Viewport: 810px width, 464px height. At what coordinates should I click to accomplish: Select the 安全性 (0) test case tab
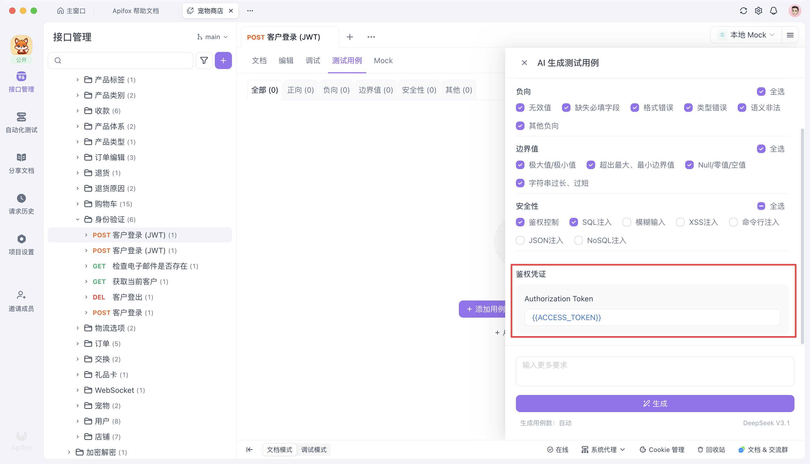[x=419, y=90]
